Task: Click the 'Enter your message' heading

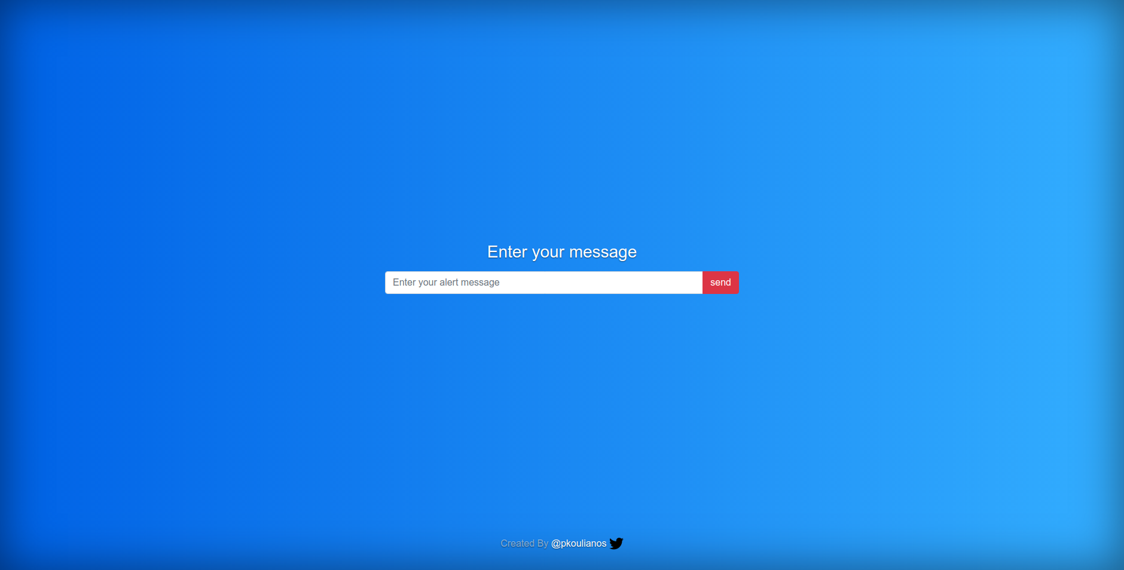Action: 561,252
